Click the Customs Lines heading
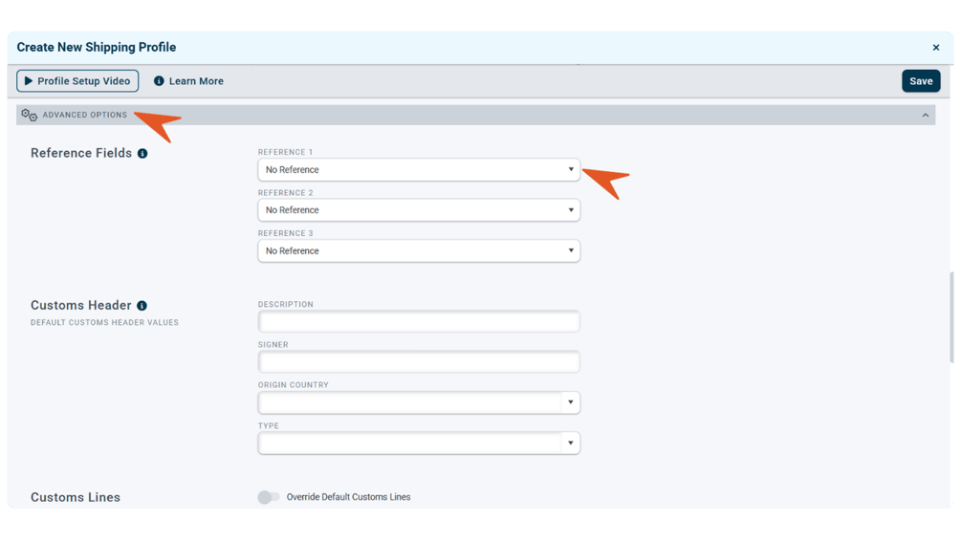Screen dimensions: 961x540 pyautogui.click(x=76, y=497)
